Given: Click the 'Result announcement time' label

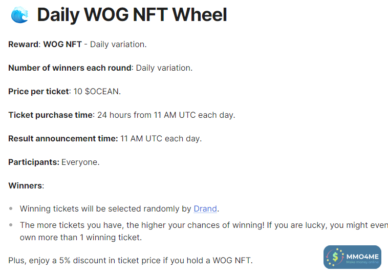Looking at the screenshot, I should 62,138.
